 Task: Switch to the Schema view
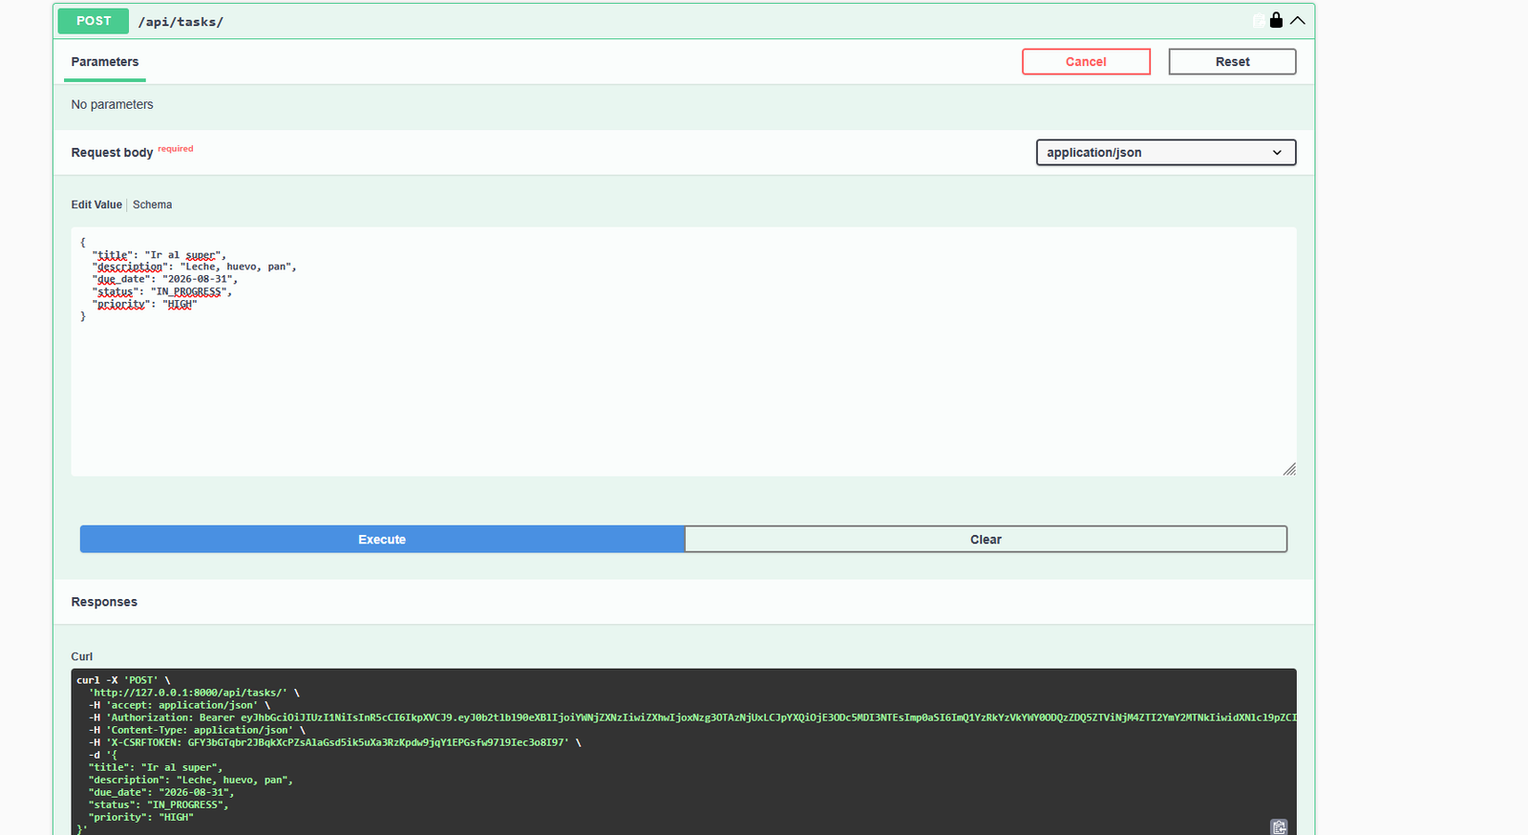click(x=153, y=204)
